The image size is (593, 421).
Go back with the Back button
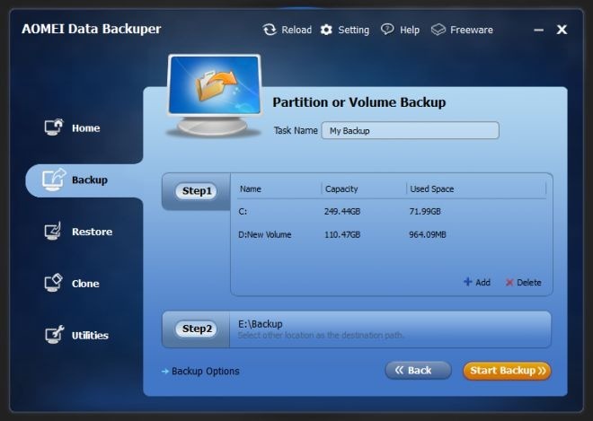point(419,370)
